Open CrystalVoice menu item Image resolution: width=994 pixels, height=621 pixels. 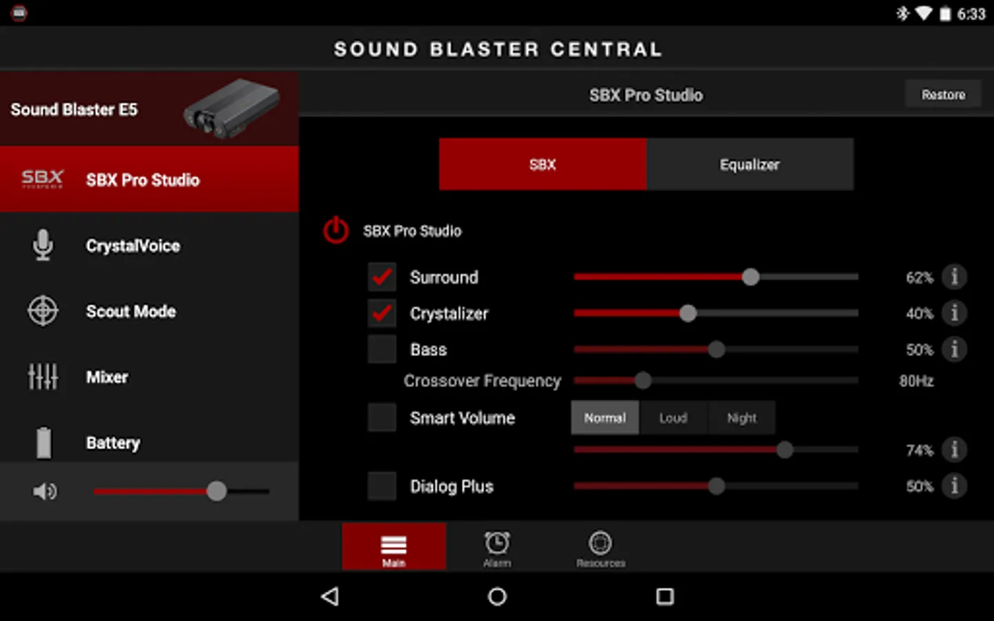pyautogui.click(x=149, y=245)
